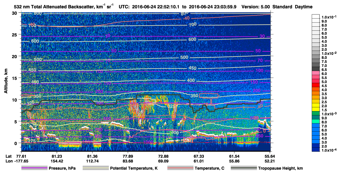Click altitude axis tick label 15
Image resolution: width=339 pixels, height=174 pixels.
tap(15, 78)
